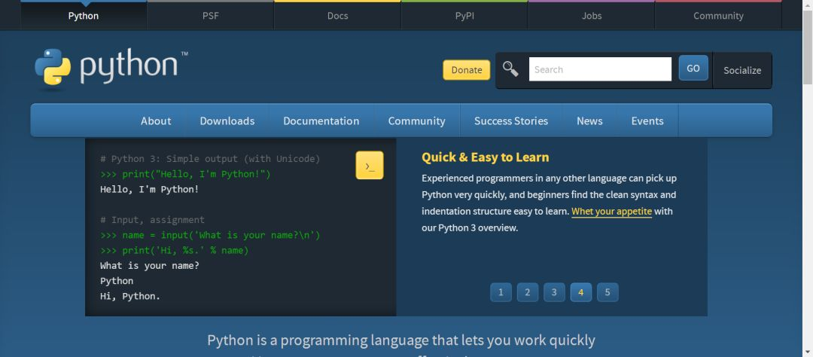The height and width of the screenshot is (357, 813).
Task: Switch to slide 5
Action: [x=607, y=292]
